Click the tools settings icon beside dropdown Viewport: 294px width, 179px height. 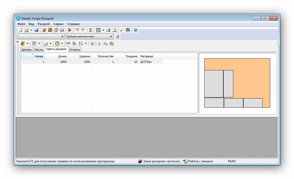pyautogui.click(x=117, y=36)
